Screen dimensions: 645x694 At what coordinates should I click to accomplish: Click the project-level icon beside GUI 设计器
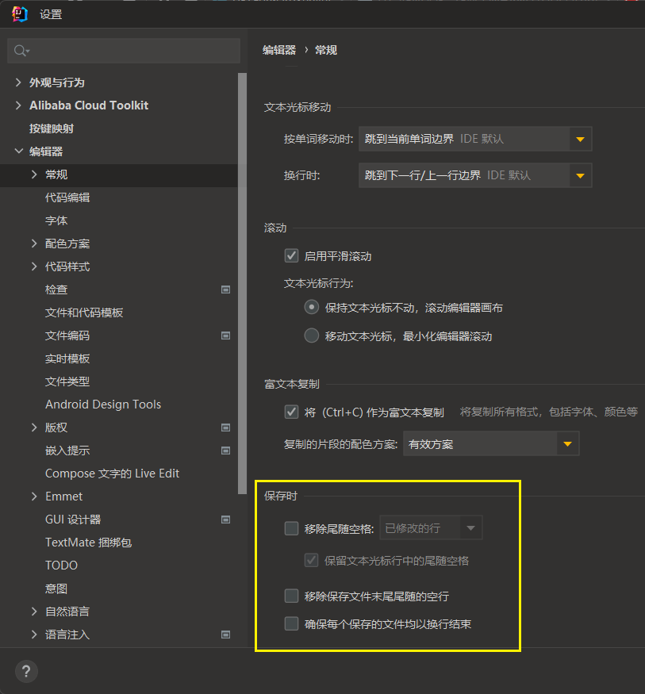click(x=225, y=520)
